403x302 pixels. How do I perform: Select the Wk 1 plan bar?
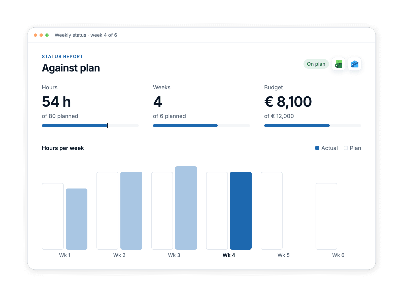point(53,216)
